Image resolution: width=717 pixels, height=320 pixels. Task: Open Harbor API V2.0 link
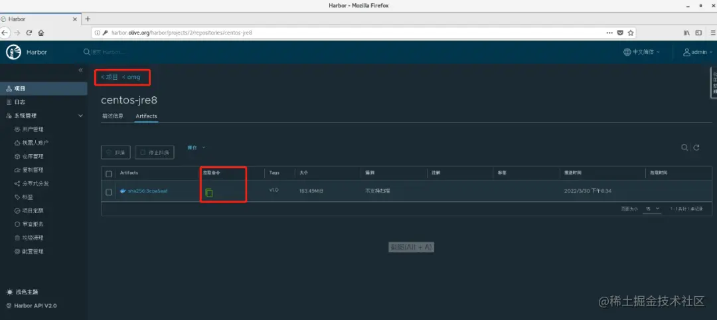coord(31,305)
